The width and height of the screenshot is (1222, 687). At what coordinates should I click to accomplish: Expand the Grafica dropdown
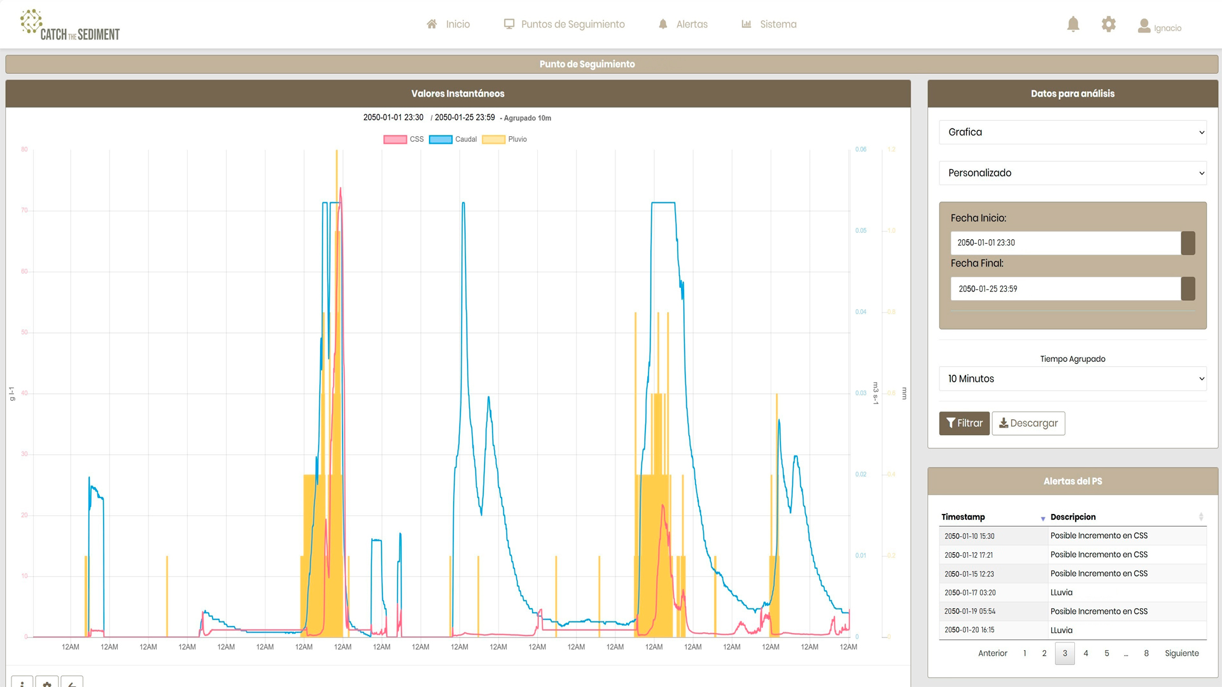coord(1072,132)
